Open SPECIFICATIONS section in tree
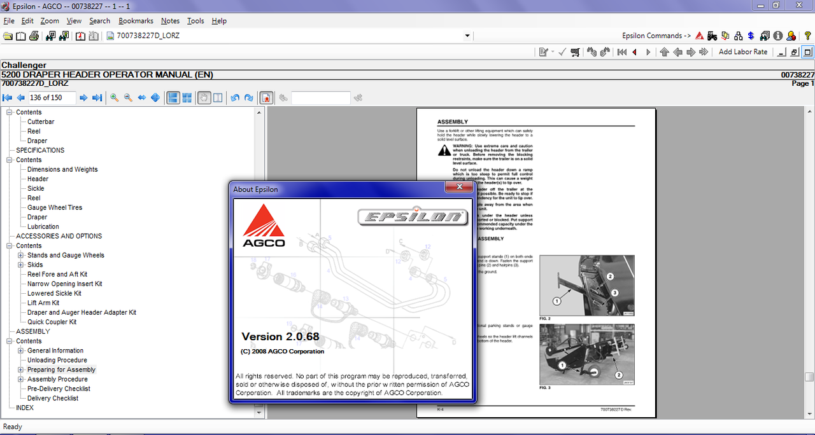This screenshot has height=435, width=815. 40,150
